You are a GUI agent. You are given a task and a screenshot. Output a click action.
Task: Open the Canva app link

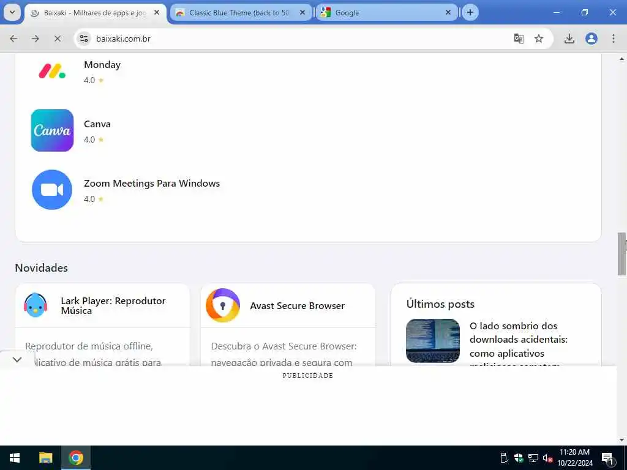click(97, 124)
